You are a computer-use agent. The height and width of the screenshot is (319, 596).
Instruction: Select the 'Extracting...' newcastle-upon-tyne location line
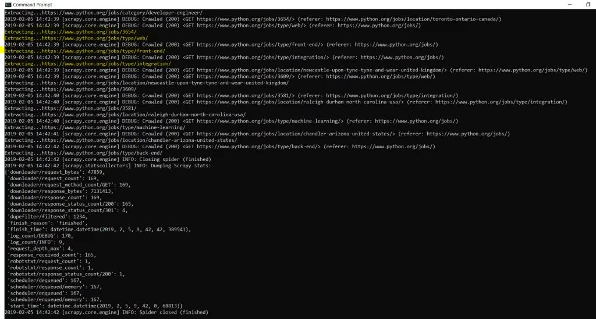(x=147, y=83)
